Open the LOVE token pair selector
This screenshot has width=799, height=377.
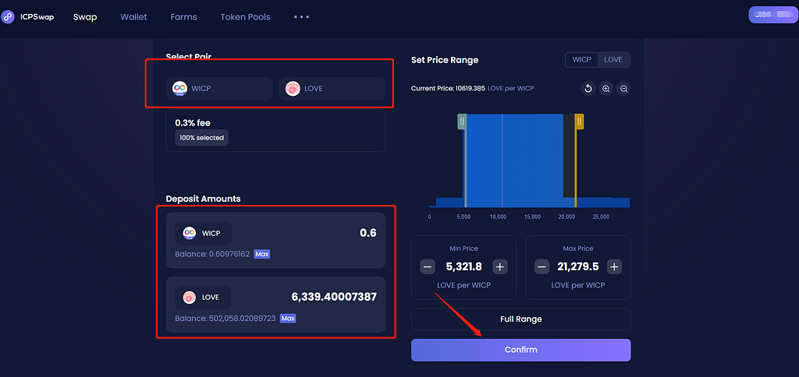point(332,89)
